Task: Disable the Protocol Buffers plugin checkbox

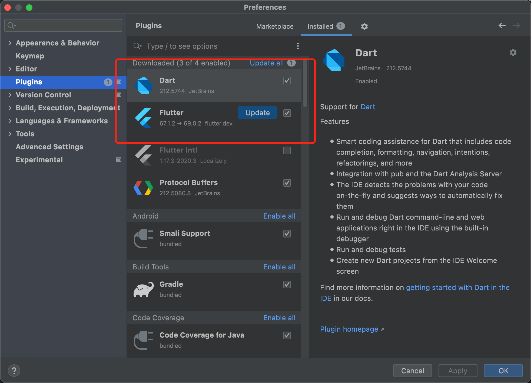Action: 287,183
